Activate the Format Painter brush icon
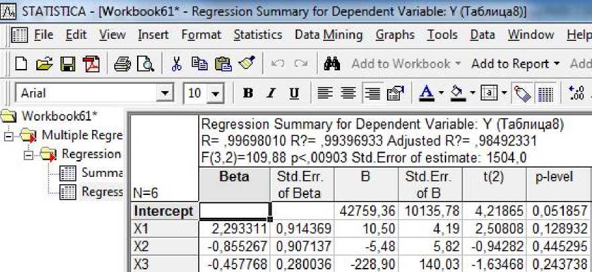Viewport: 592px width, 272px height. pos(246,63)
